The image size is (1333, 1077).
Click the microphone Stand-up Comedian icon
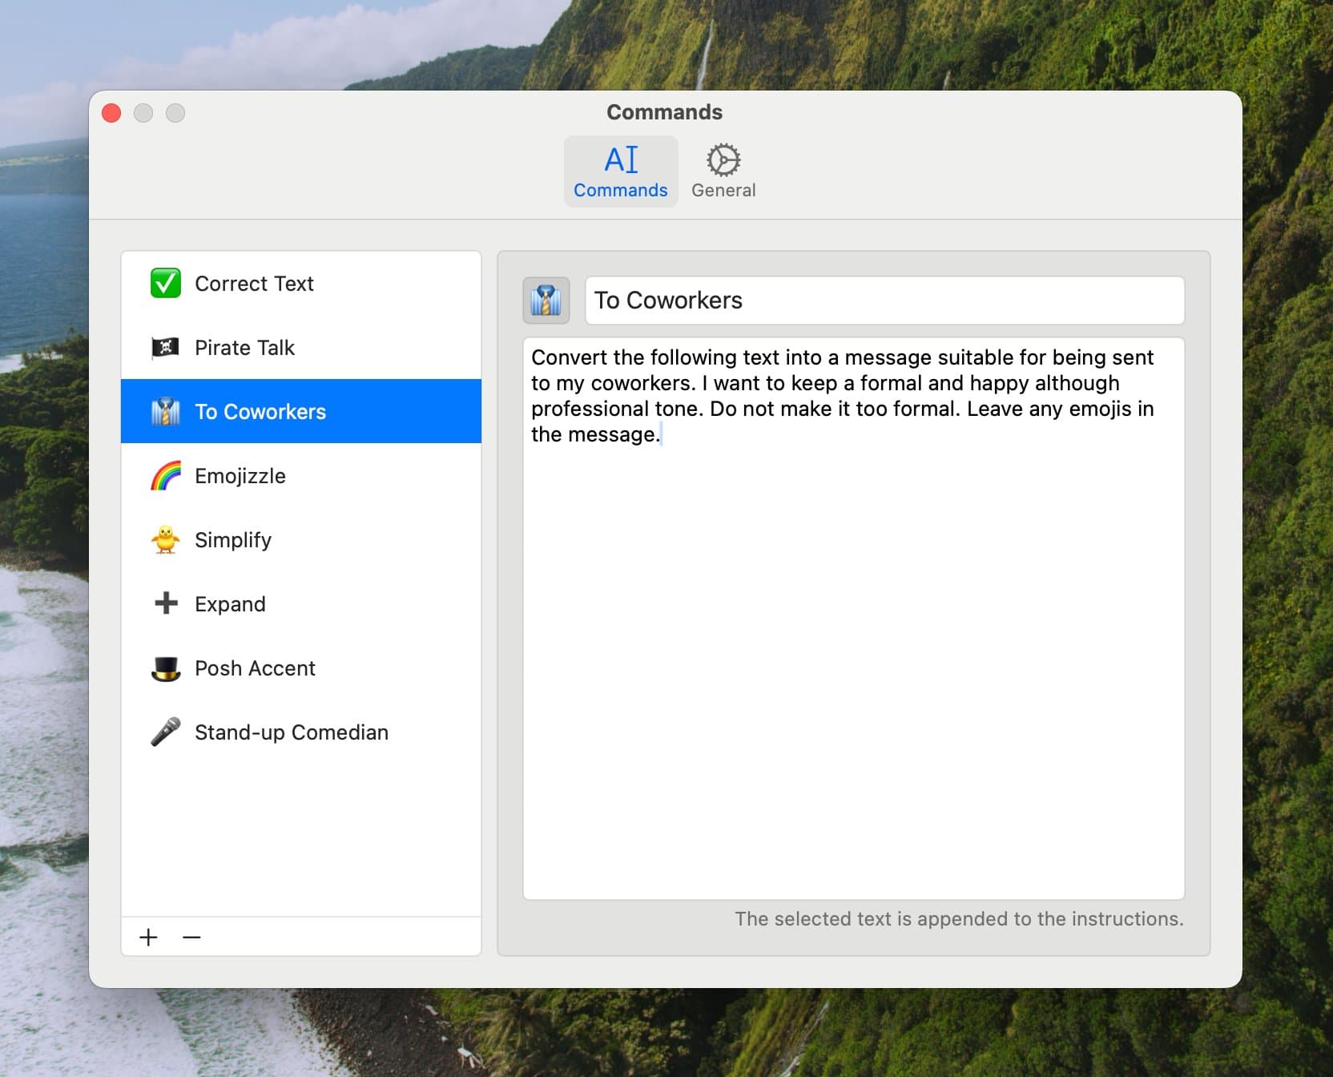coord(166,732)
